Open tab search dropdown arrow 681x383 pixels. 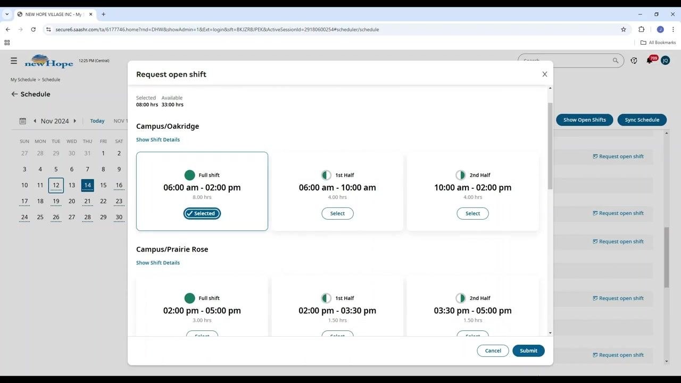pyautogui.click(x=6, y=14)
